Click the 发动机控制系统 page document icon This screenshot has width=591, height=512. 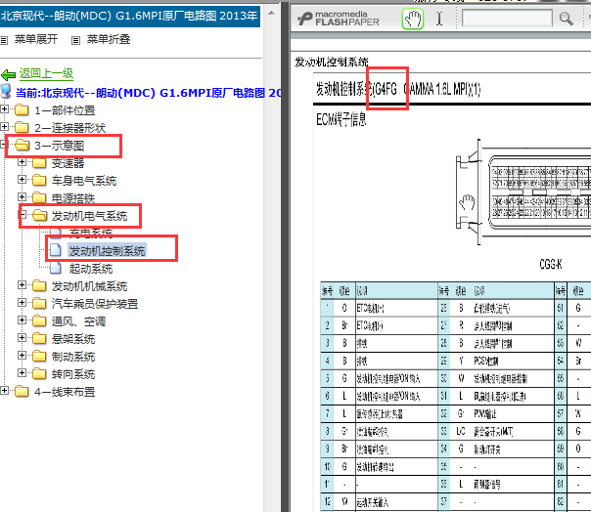[56, 250]
